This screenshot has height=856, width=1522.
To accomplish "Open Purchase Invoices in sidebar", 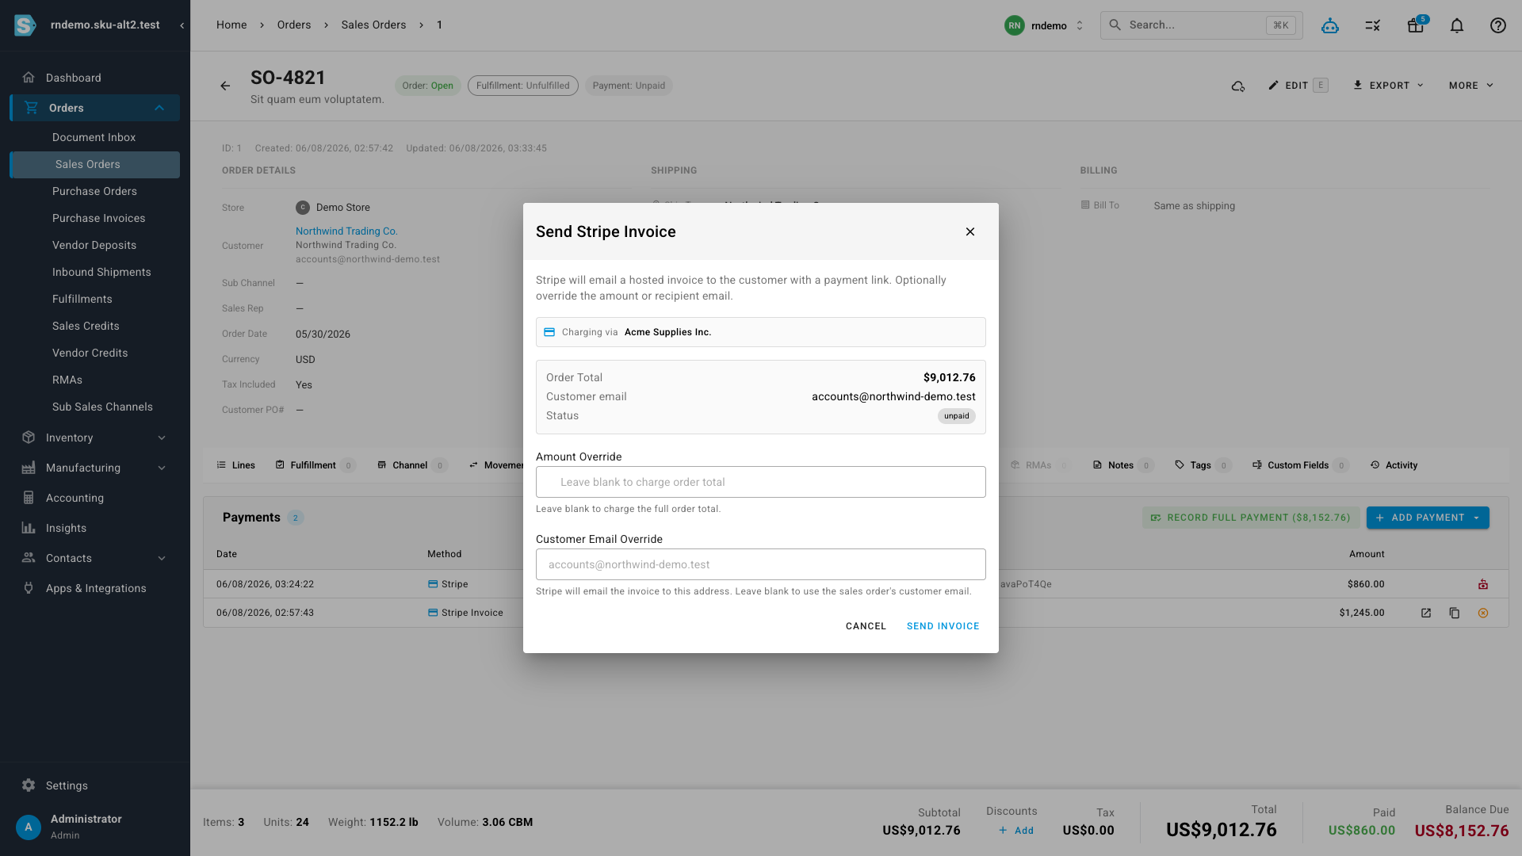I will tap(98, 218).
